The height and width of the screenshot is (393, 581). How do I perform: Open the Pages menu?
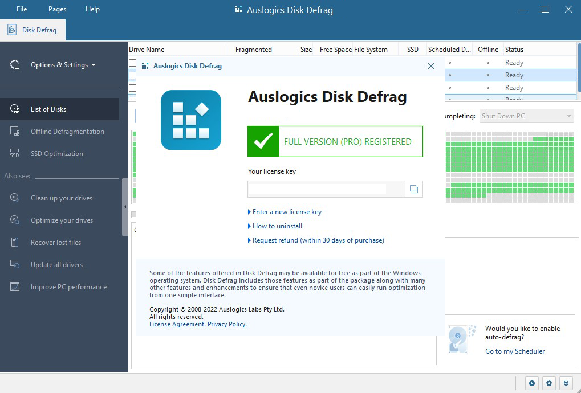point(57,9)
